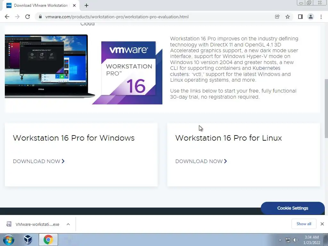
Task: Click the Chrome taskbar icon
Action: (x=48, y=240)
